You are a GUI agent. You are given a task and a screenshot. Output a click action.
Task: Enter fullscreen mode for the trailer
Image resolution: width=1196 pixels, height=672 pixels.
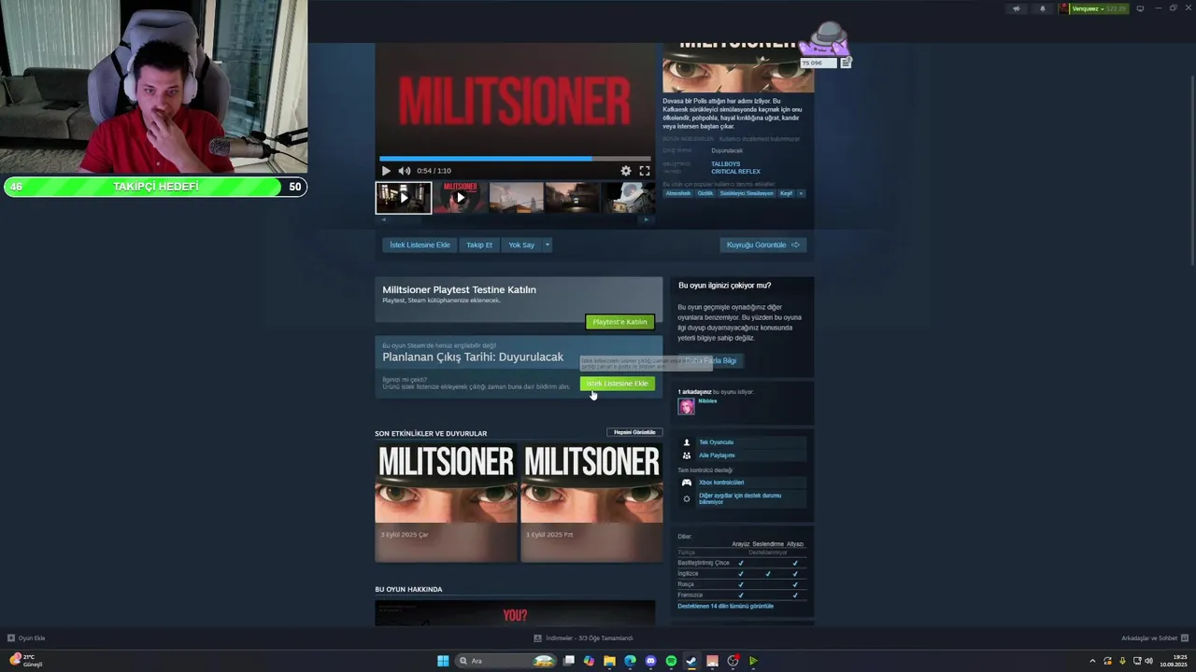click(645, 171)
